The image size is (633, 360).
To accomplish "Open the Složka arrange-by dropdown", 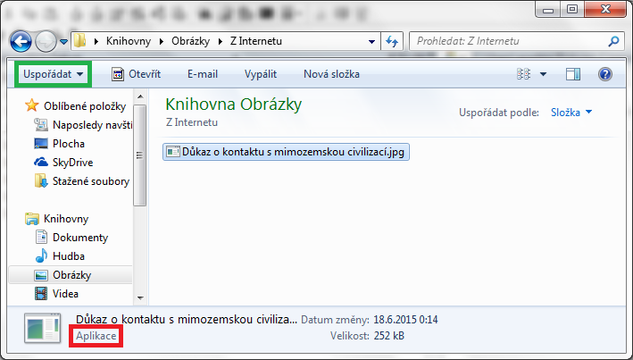I will pos(571,113).
